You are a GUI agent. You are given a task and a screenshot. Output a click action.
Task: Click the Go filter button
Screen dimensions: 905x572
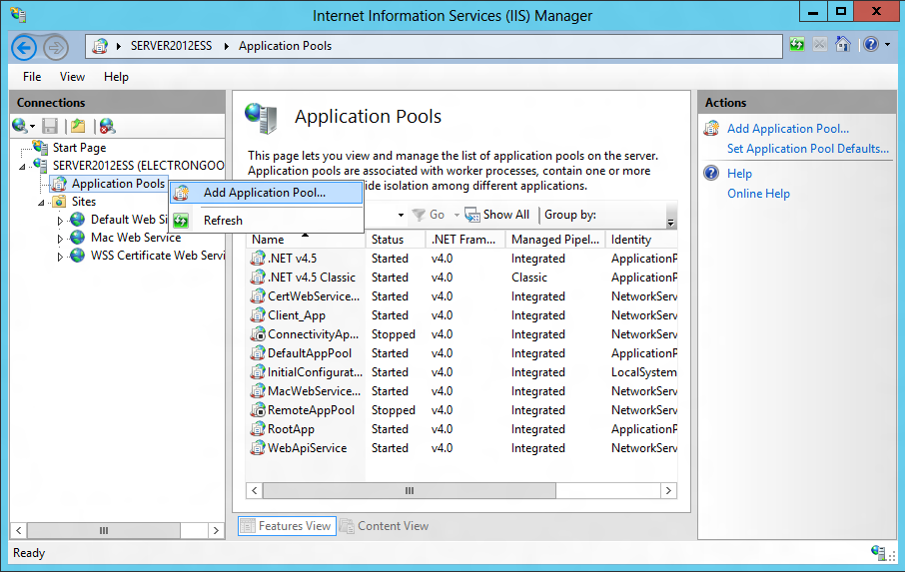(429, 215)
